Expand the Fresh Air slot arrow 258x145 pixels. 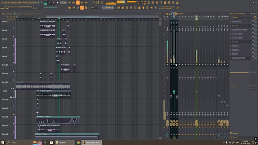pos(231,46)
